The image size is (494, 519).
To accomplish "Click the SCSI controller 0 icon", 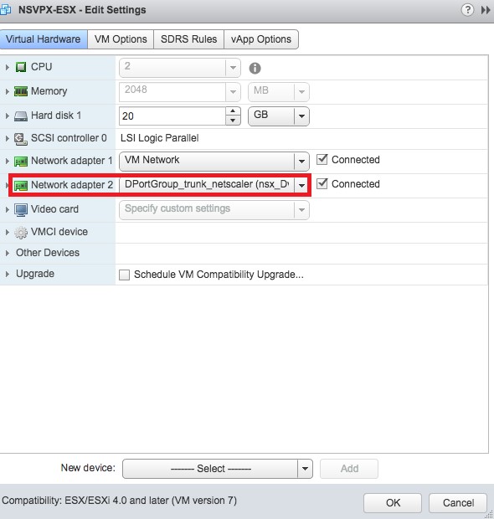I will (x=21, y=139).
